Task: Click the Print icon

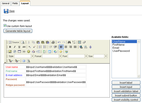Action: (53, 42)
